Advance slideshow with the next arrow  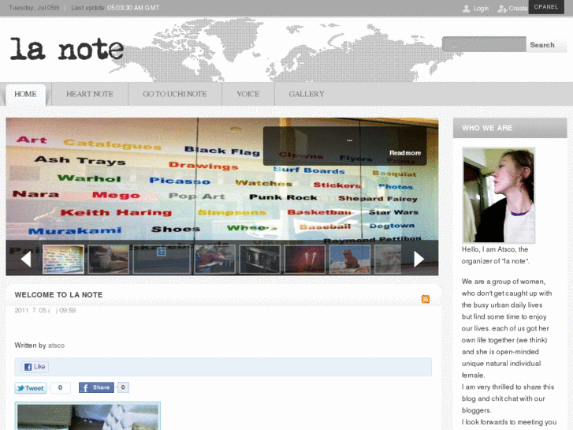point(419,259)
